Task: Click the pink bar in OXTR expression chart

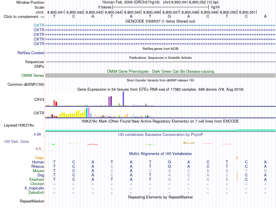Action: 89,112
